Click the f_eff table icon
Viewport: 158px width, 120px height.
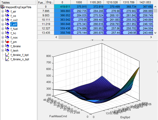pos(7,24)
